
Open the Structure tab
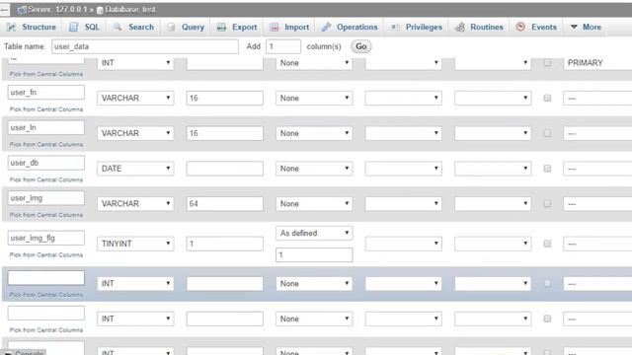32,27
